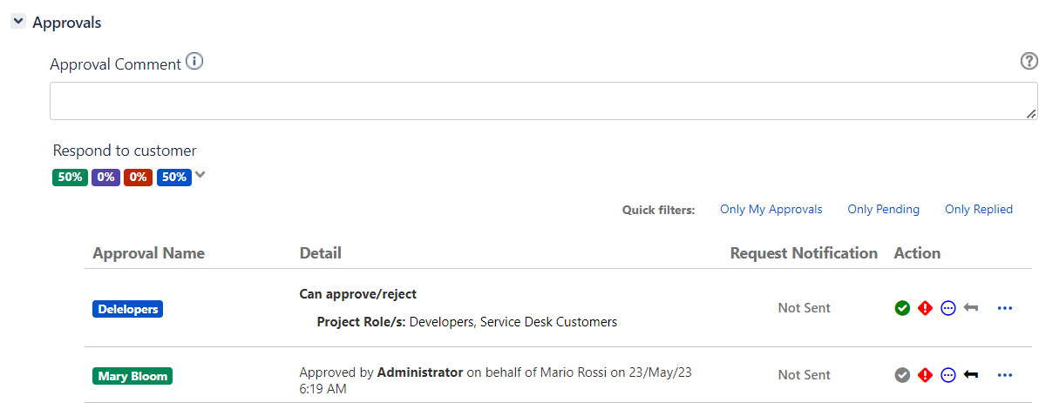
Task: Click inside Approval Comment text box
Action: click(x=543, y=101)
